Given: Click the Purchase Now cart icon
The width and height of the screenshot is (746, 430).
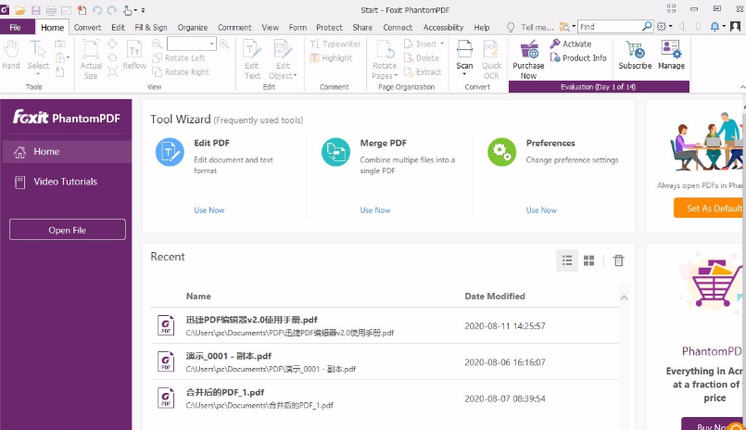Looking at the screenshot, I should pyautogui.click(x=528, y=50).
